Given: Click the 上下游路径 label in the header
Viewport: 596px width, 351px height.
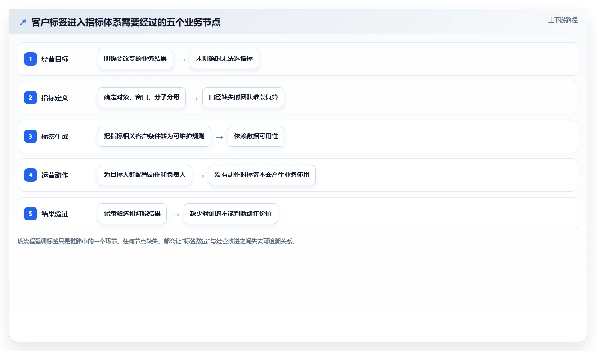Looking at the screenshot, I should click(563, 20).
